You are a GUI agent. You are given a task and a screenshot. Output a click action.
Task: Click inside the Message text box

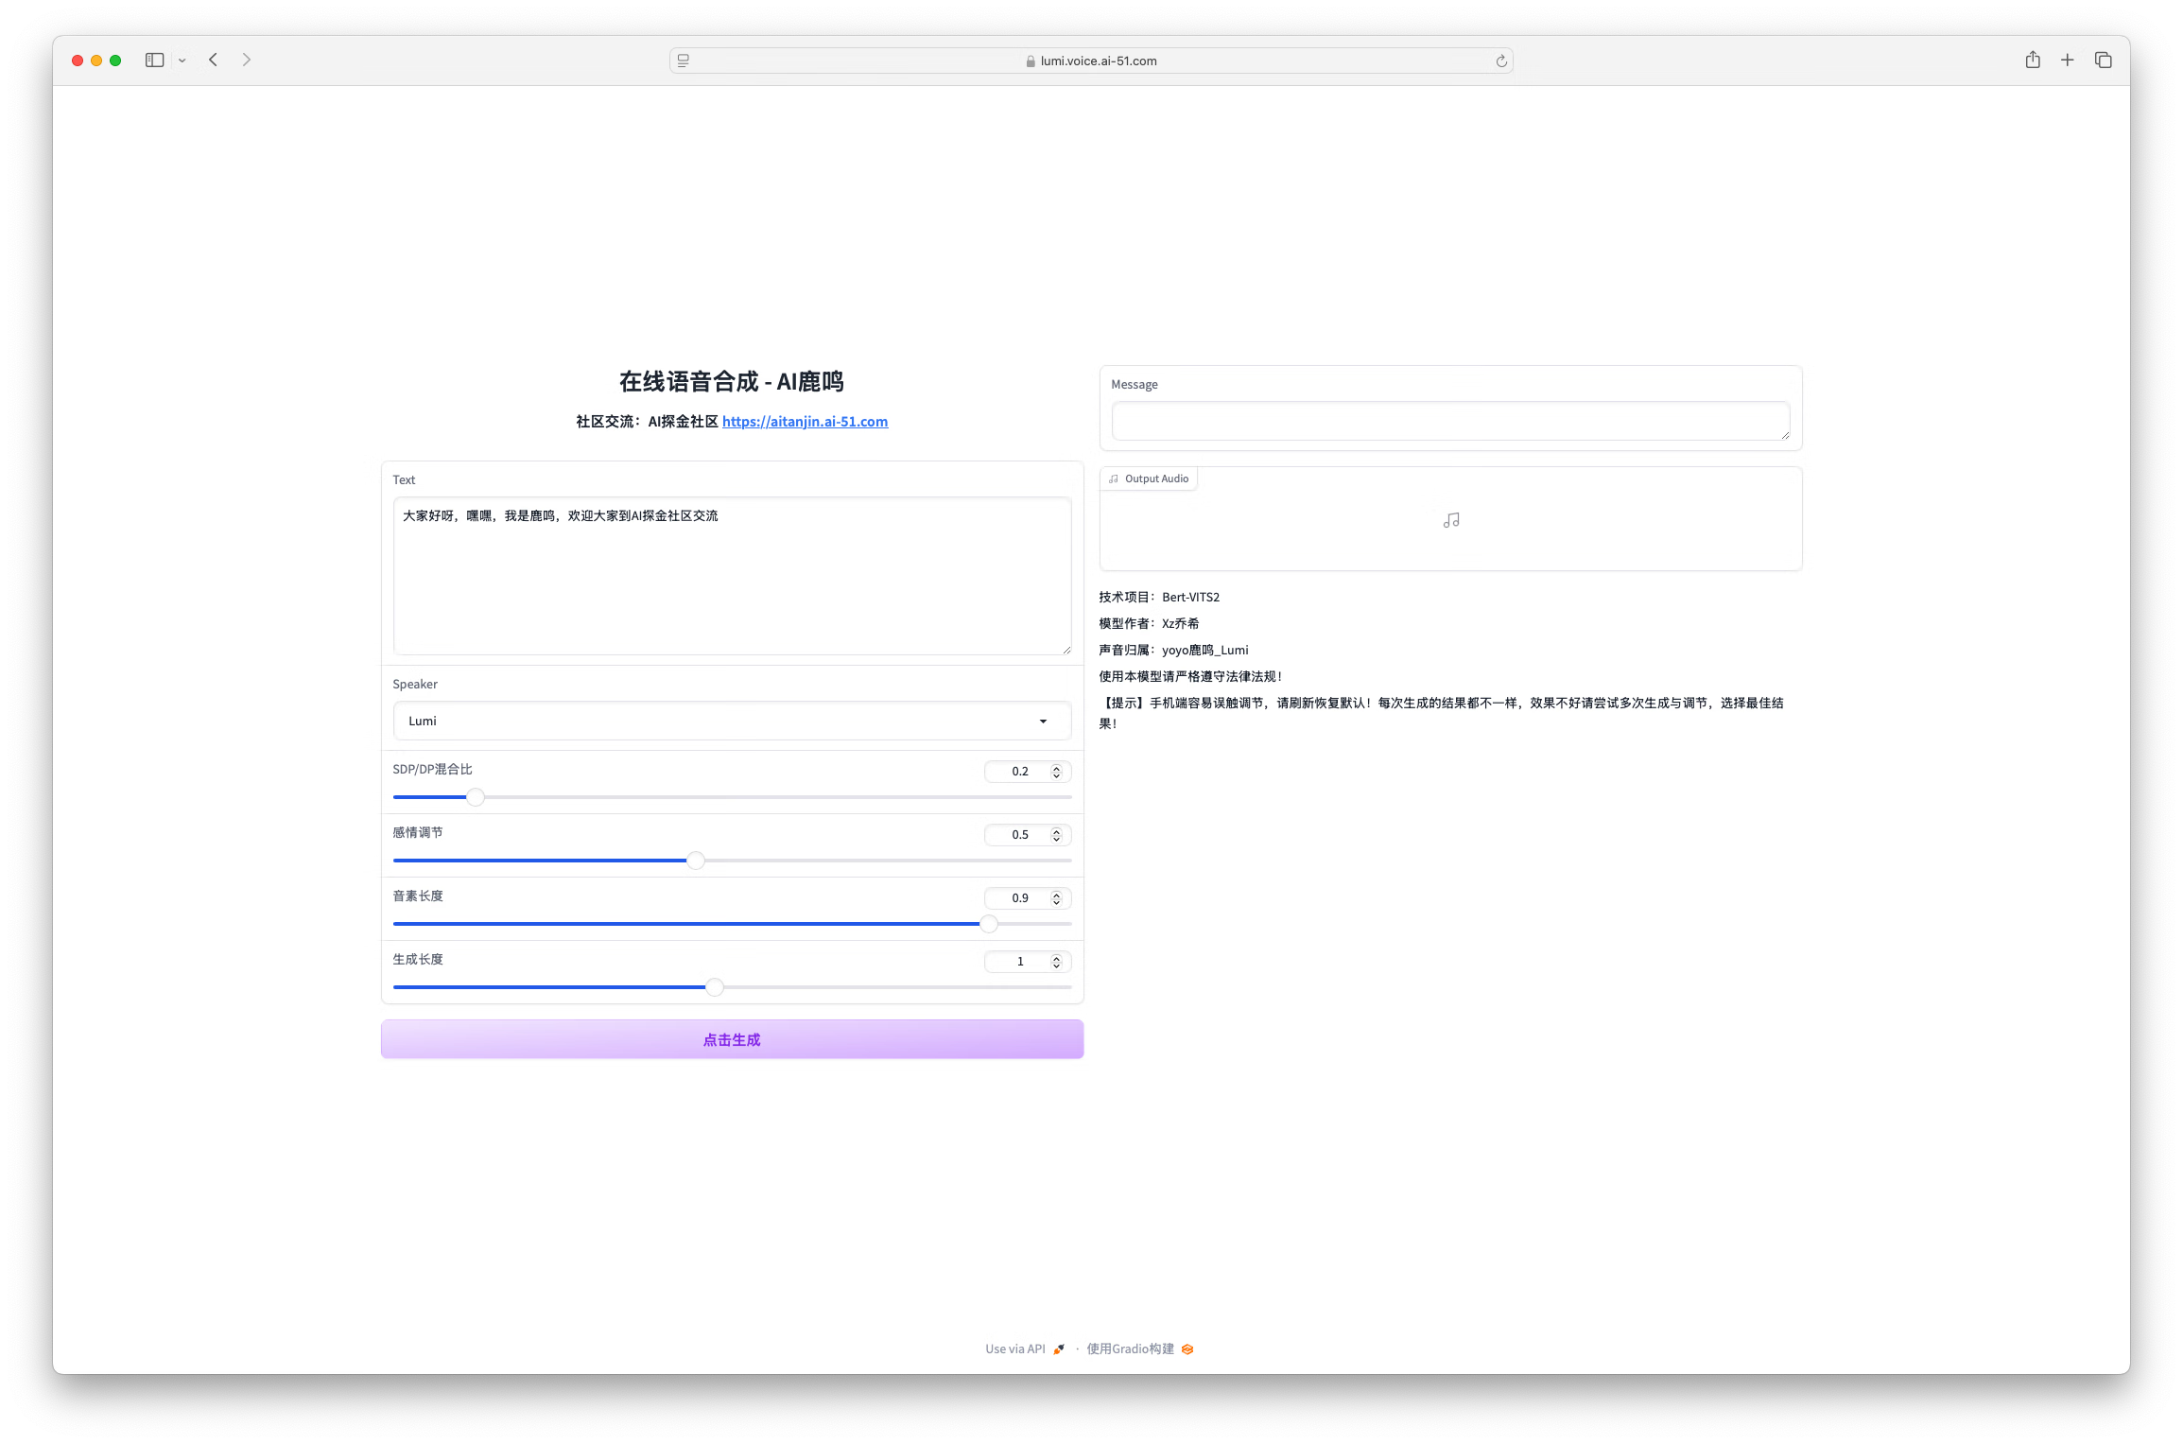(1450, 420)
